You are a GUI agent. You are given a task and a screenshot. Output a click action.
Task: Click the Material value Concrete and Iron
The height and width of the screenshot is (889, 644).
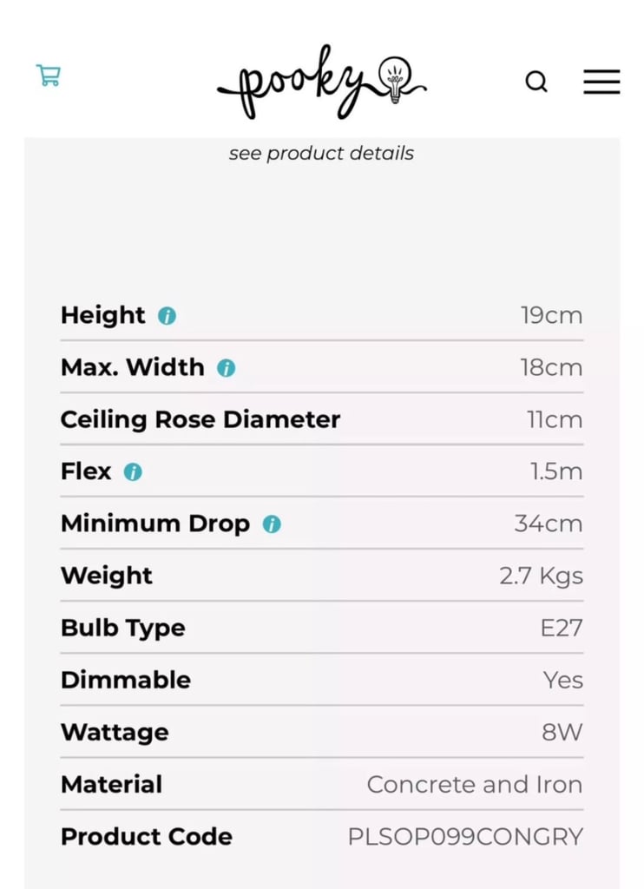475,785
